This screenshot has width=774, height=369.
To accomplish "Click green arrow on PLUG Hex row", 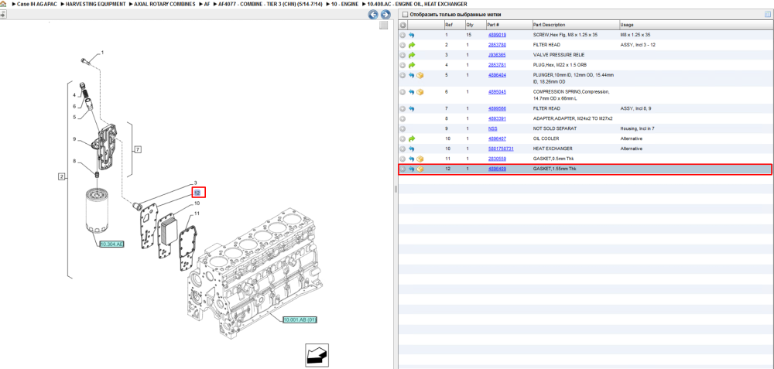I will point(411,65).
